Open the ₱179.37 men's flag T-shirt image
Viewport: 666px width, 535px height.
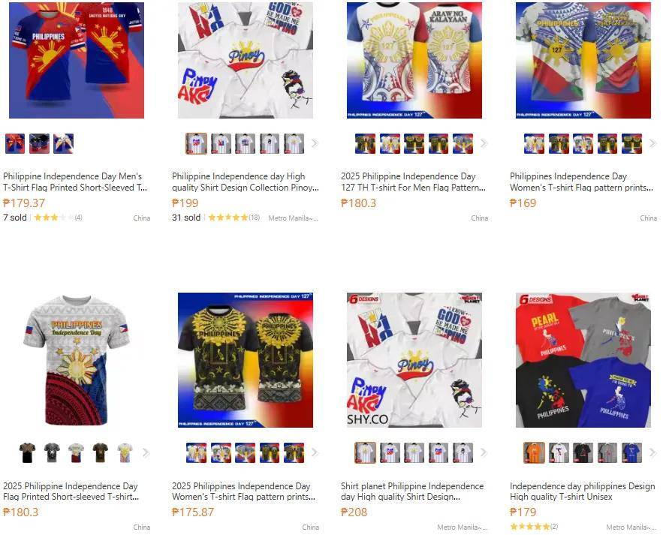click(x=77, y=60)
